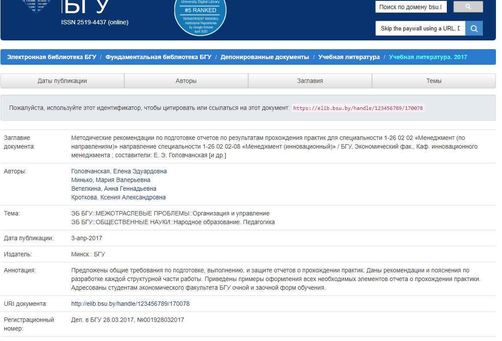Viewport: 502px width, 341px height.
Task: Browse by Даты публикации tab
Action: pos(63,81)
